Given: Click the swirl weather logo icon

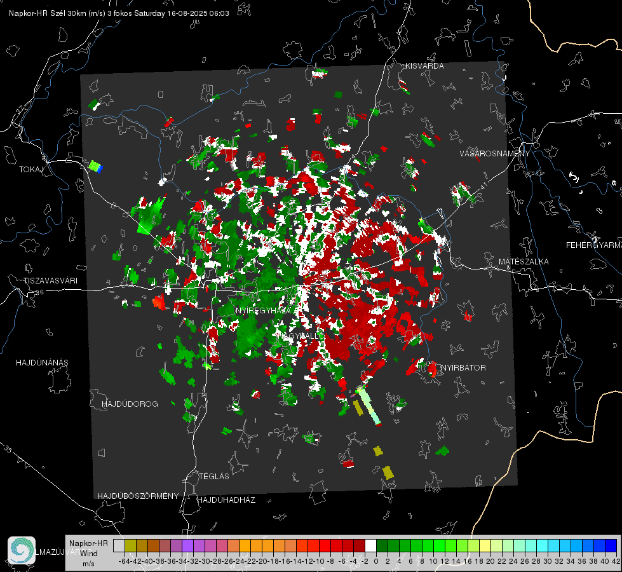Looking at the screenshot, I should coord(22,550).
